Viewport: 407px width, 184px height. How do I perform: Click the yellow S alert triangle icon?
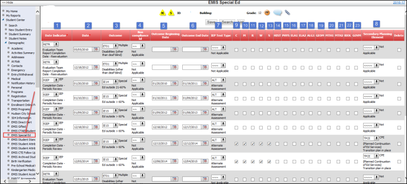(x=171, y=13)
